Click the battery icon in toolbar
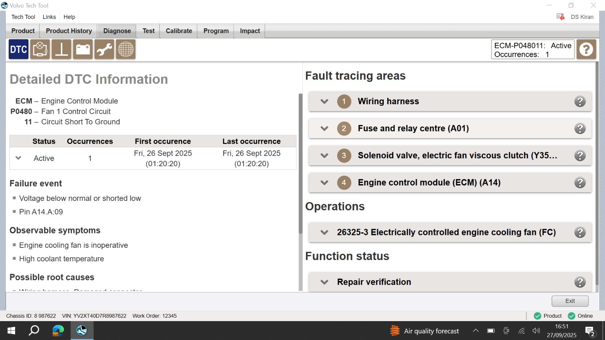Screen dimensions: 605x340 83,49
